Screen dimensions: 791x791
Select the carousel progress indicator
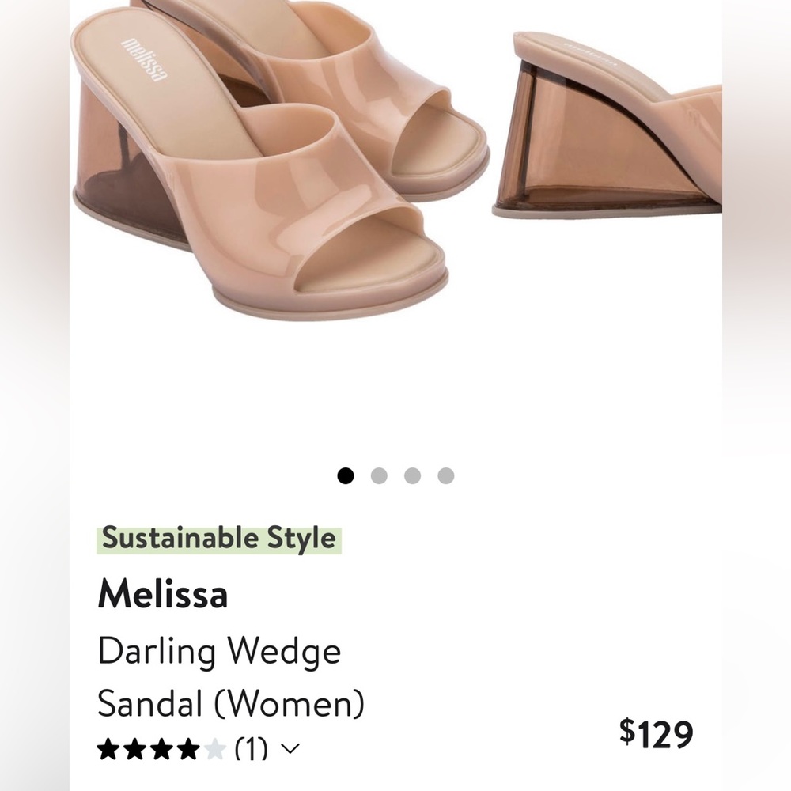pos(394,476)
